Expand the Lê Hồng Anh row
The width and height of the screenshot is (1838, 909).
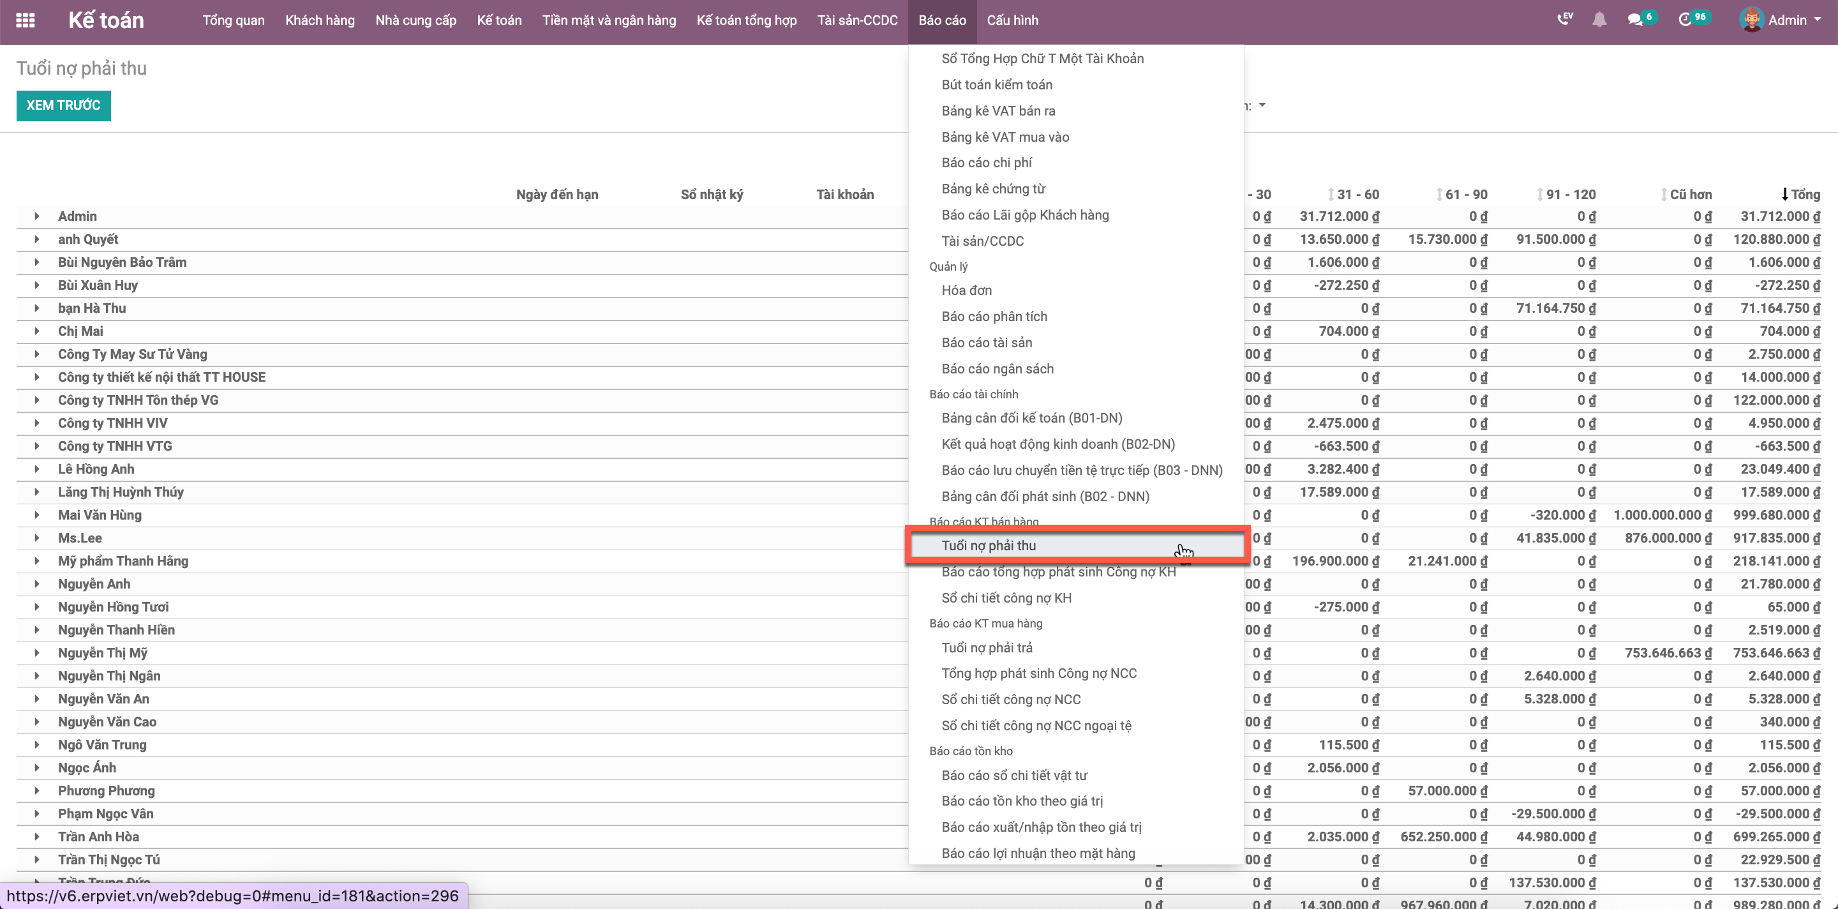tap(37, 469)
